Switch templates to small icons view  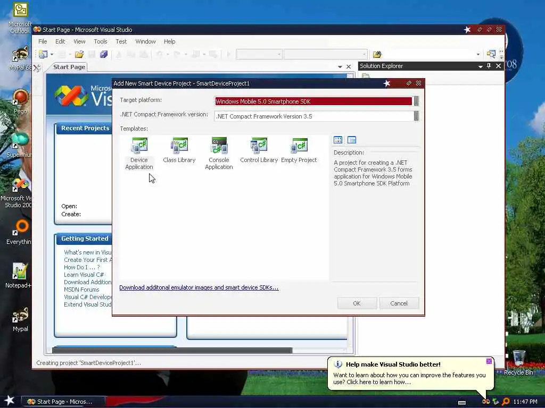coord(352,140)
